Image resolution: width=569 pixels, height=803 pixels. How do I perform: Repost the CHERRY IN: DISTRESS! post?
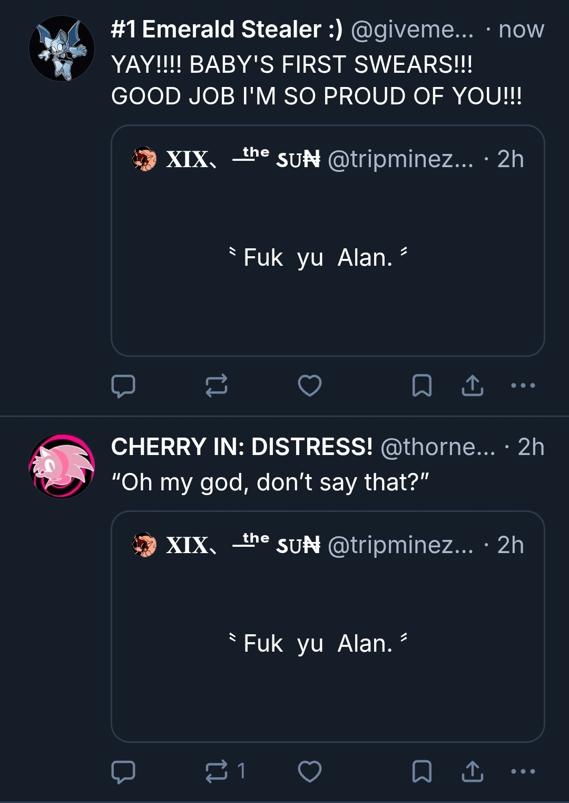216,771
